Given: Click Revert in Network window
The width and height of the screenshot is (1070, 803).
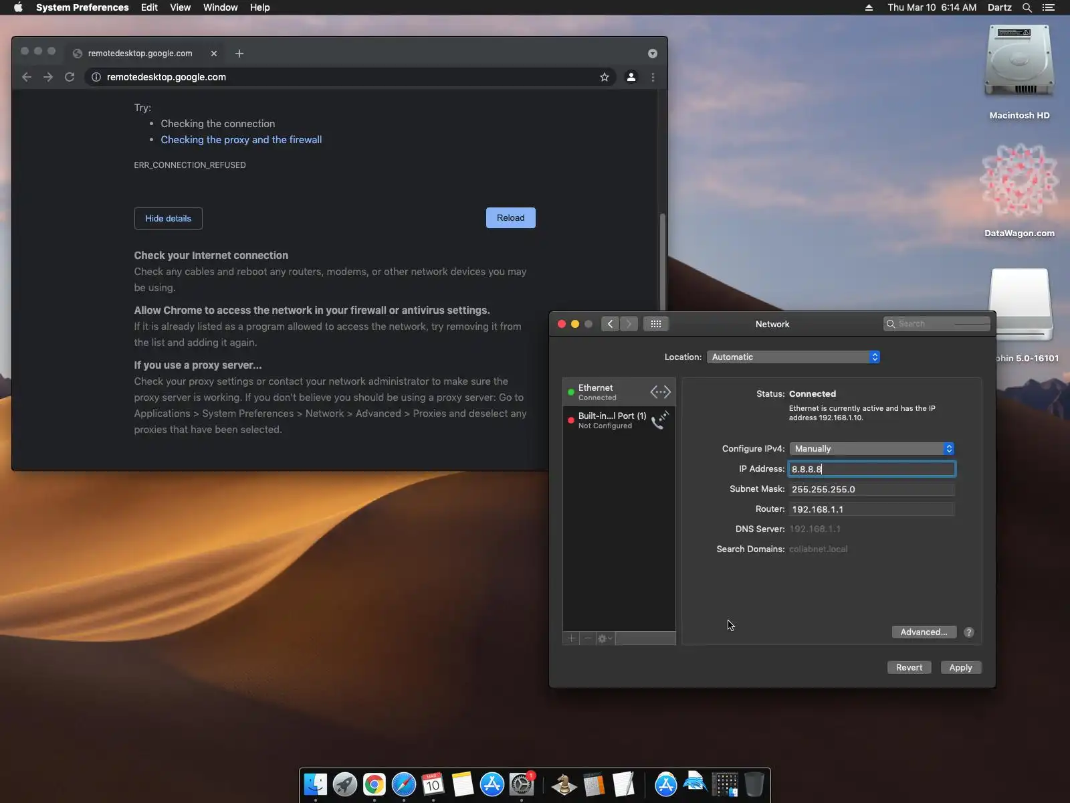Looking at the screenshot, I should coord(909,668).
